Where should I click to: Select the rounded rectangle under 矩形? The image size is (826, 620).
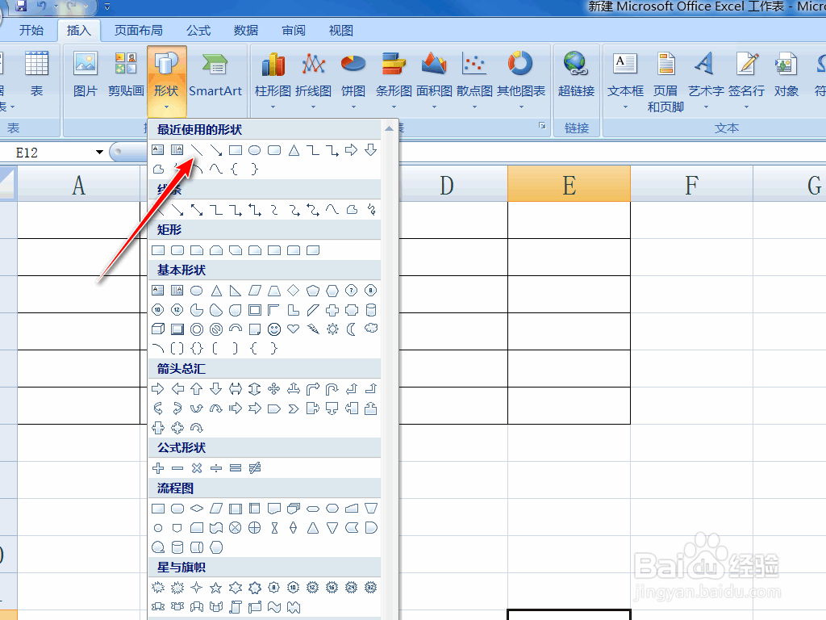tap(177, 250)
